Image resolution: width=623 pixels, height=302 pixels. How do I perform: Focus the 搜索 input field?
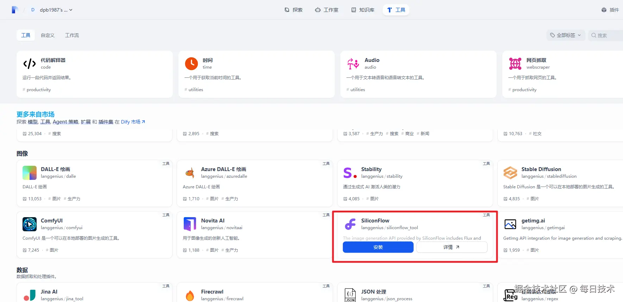(x=605, y=35)
